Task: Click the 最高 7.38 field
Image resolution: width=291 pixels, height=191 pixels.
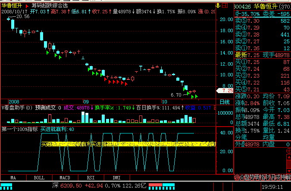Action: click(x=276, y=117)
